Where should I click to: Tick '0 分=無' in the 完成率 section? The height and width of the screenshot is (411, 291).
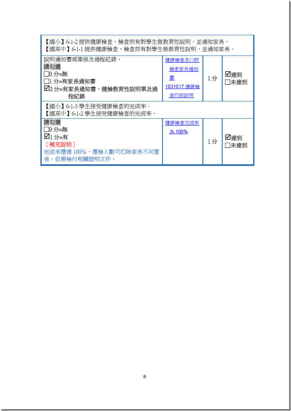(46, 129)
